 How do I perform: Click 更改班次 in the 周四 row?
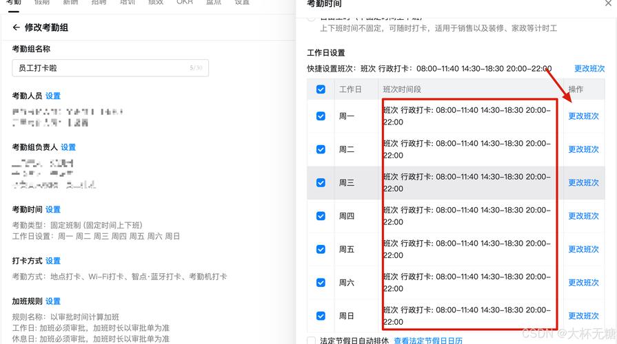[583, 216]
